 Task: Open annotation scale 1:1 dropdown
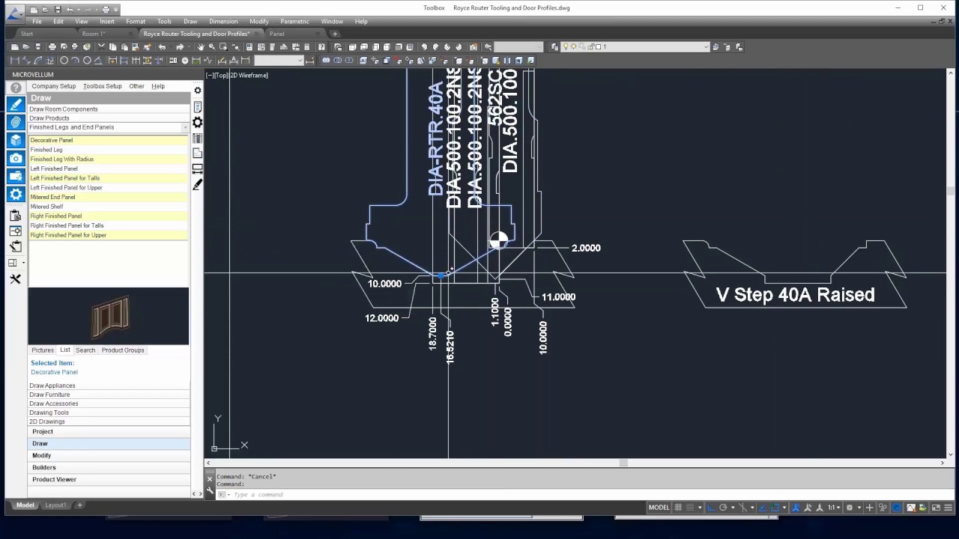tap(833, 508)
